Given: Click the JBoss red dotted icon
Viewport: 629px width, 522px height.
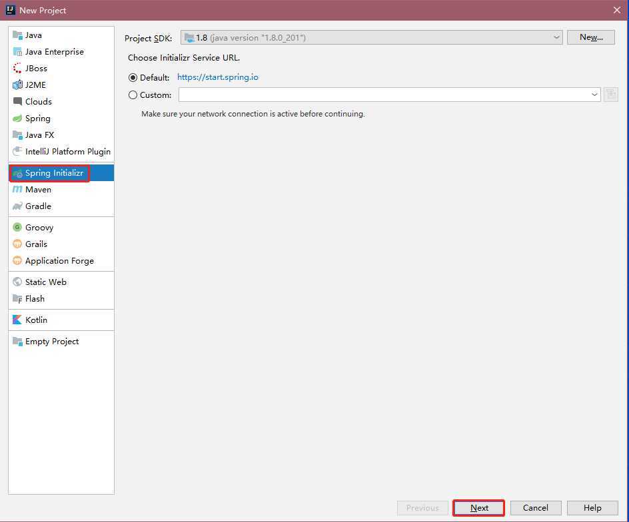Looking at the screenshot, I should click(17, 69).
